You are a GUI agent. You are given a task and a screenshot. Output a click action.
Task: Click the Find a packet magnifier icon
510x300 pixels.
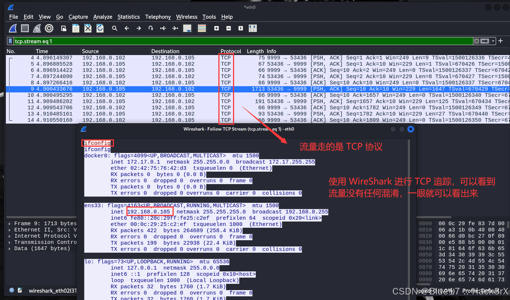point(115,28)
